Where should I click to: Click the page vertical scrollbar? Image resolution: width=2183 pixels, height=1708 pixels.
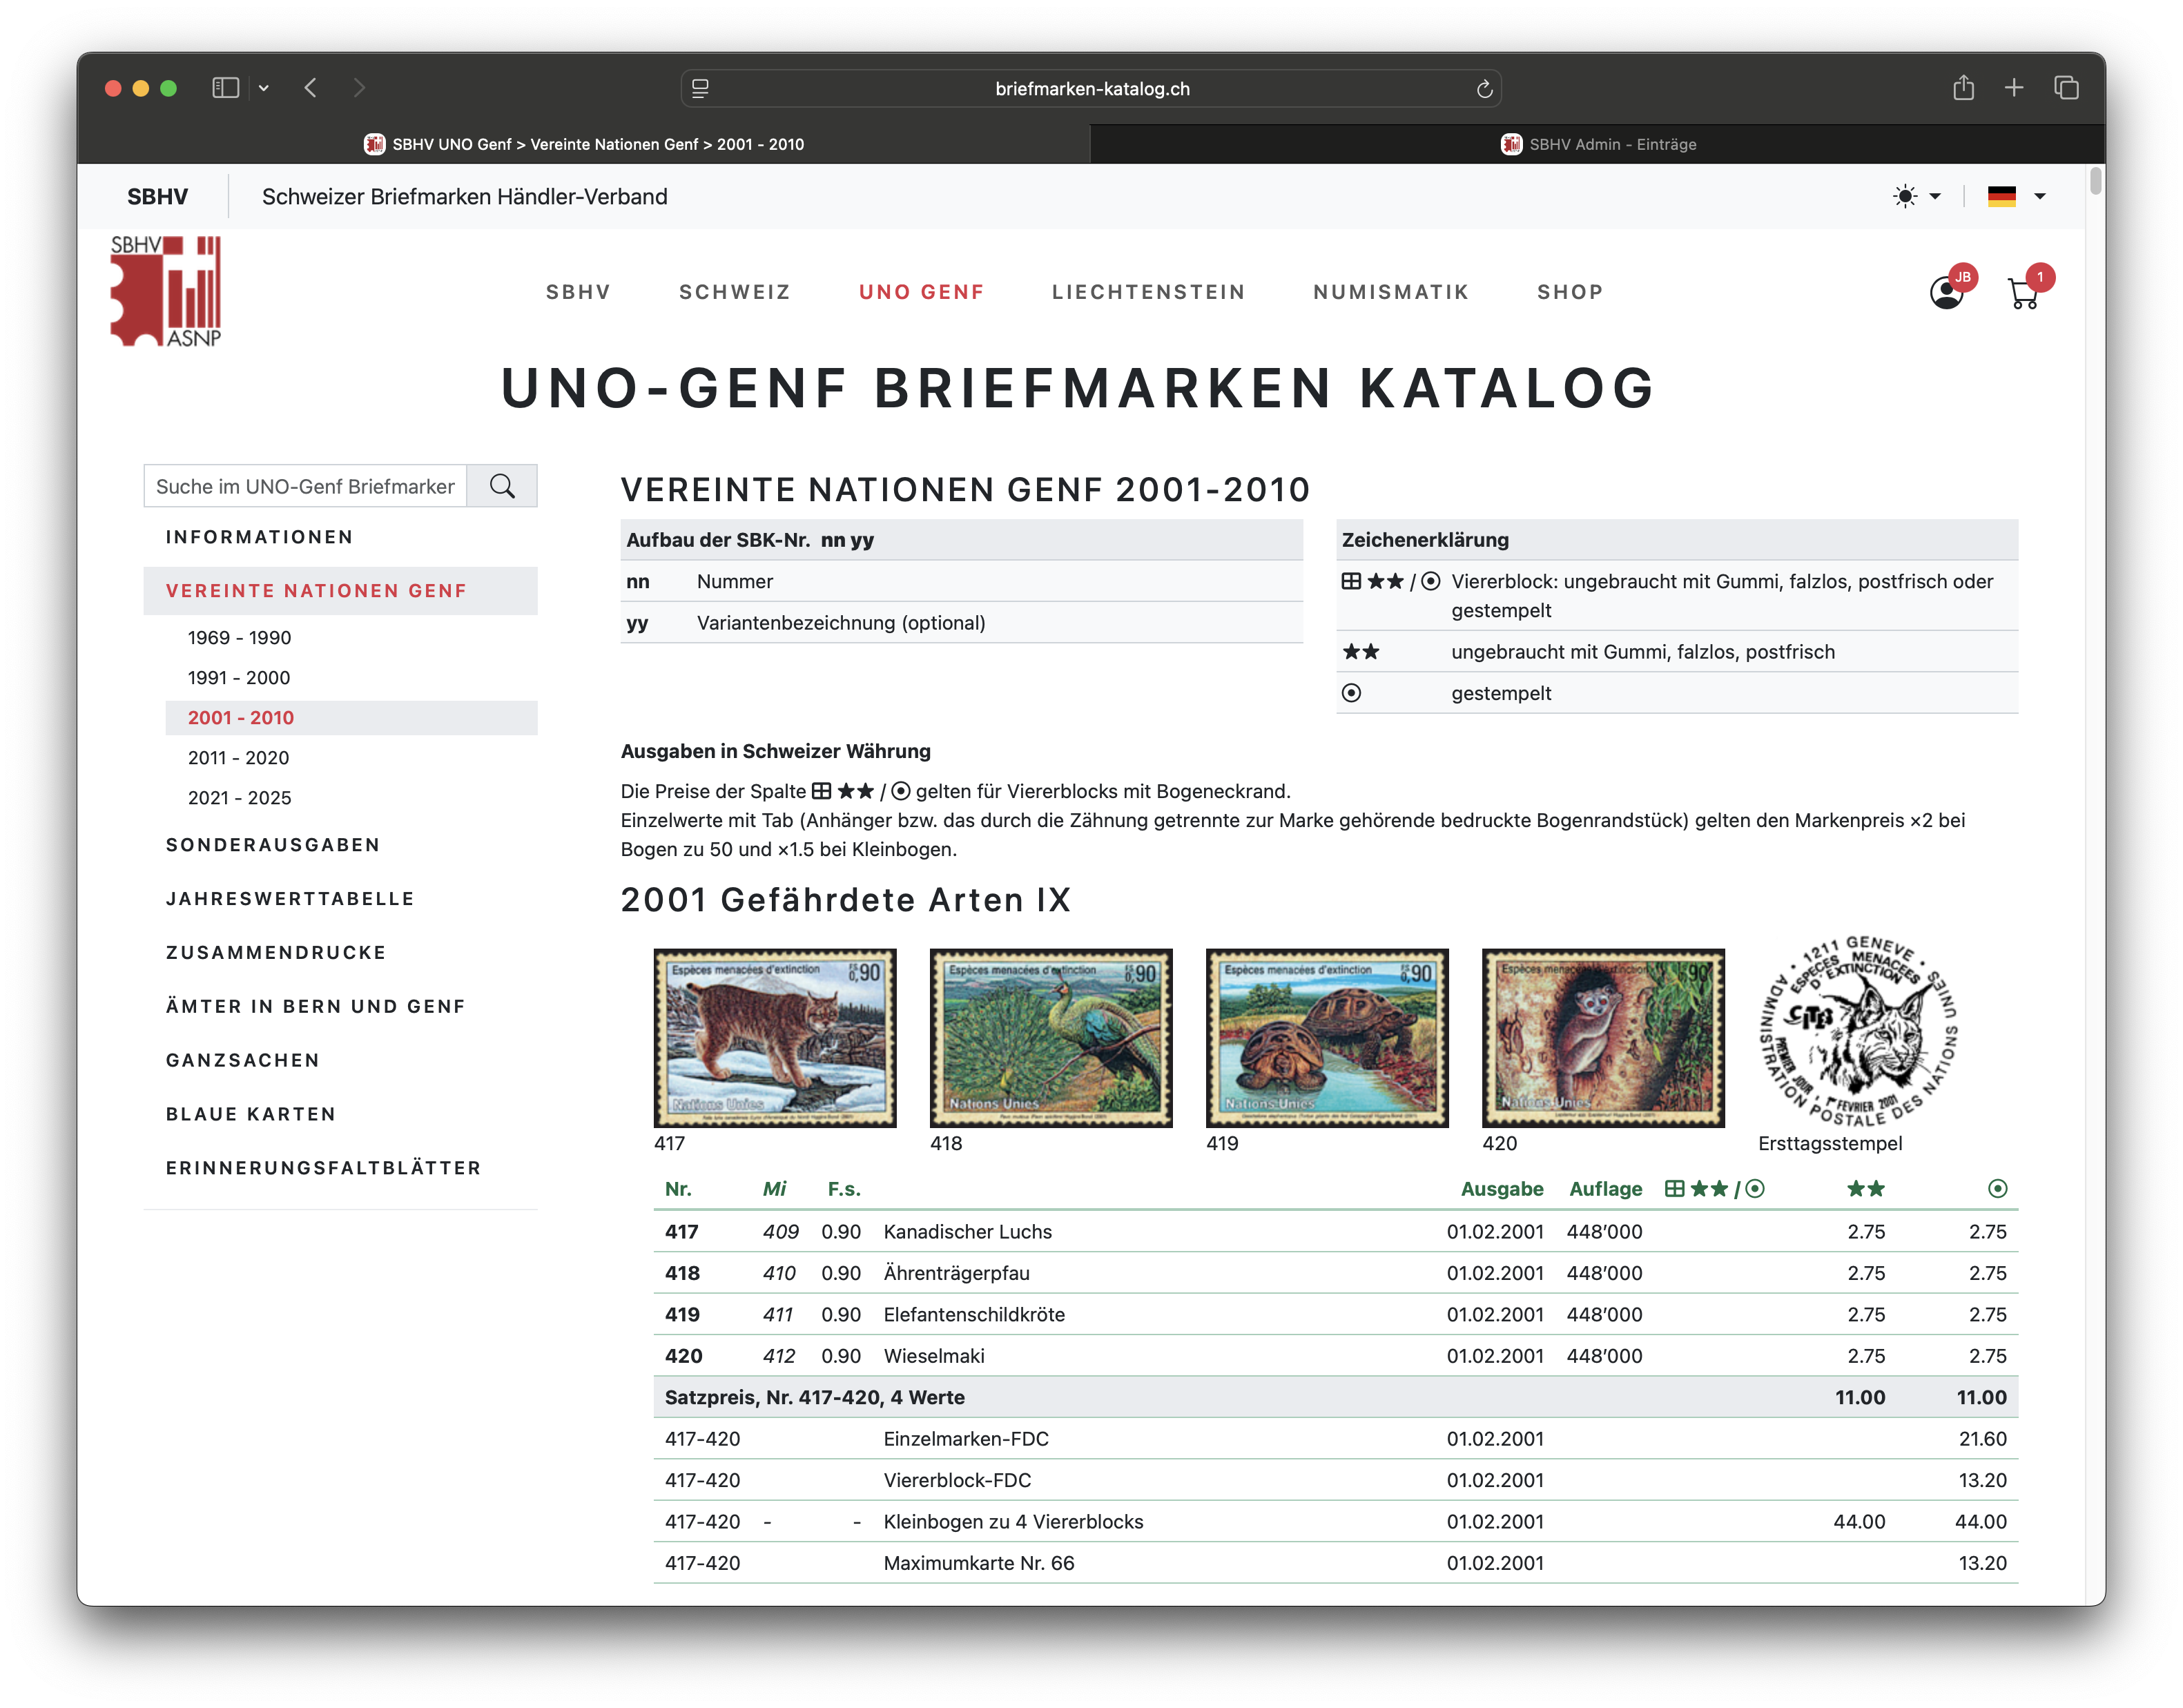point(2095,182)
